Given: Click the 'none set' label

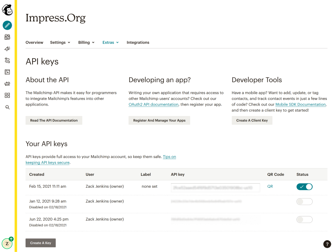Looking at the screenshot, I should pyautogui.click(x=149, y=186).
